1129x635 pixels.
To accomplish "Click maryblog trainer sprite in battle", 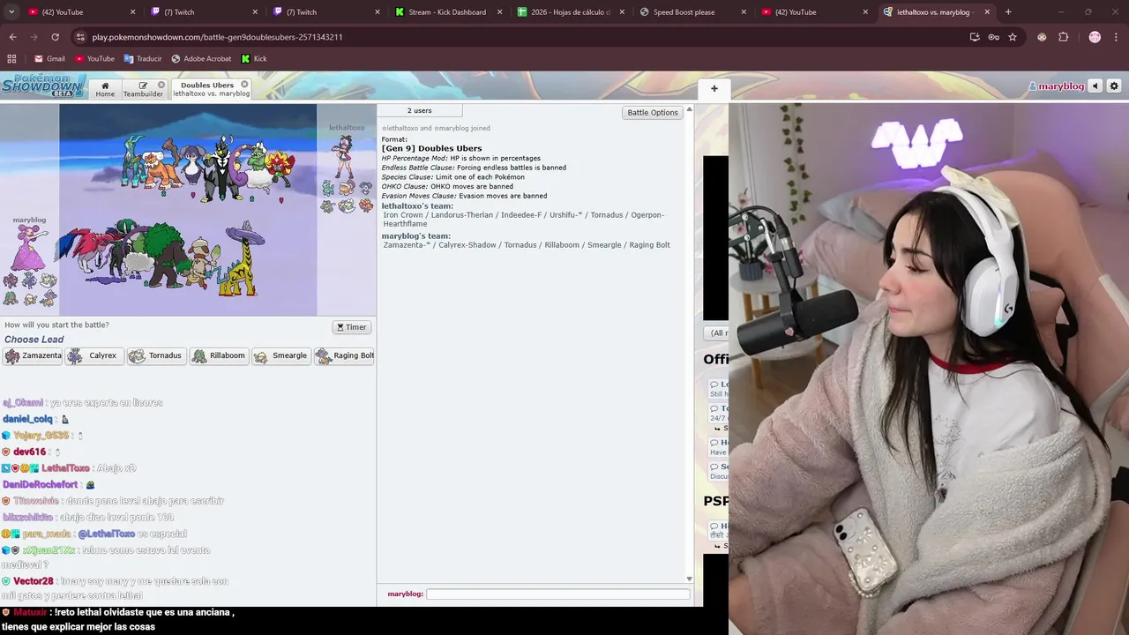I will [x=29, y=247].
